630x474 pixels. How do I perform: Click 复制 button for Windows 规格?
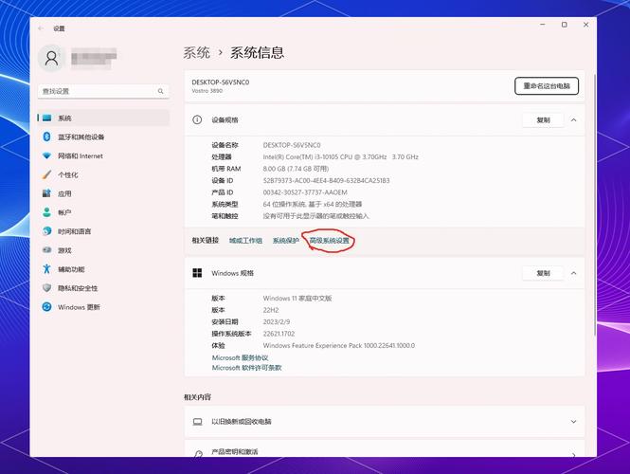pyautogui.click(x=543, y=273)
